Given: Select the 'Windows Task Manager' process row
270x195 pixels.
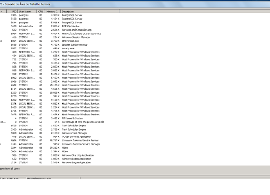Looking at the screenshot, I should (59, 133).
